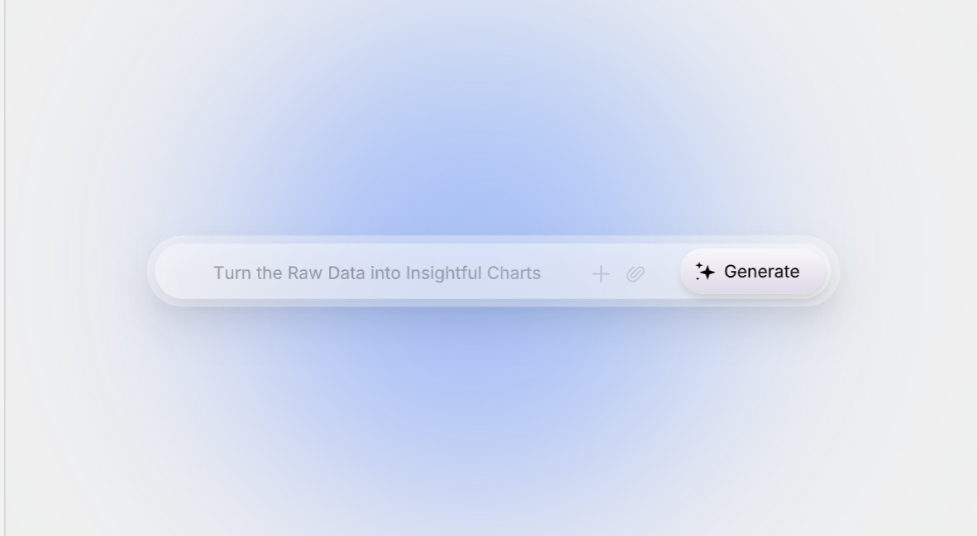
Task: Open attachments via the paperclip icon
Action: point(635,273)
